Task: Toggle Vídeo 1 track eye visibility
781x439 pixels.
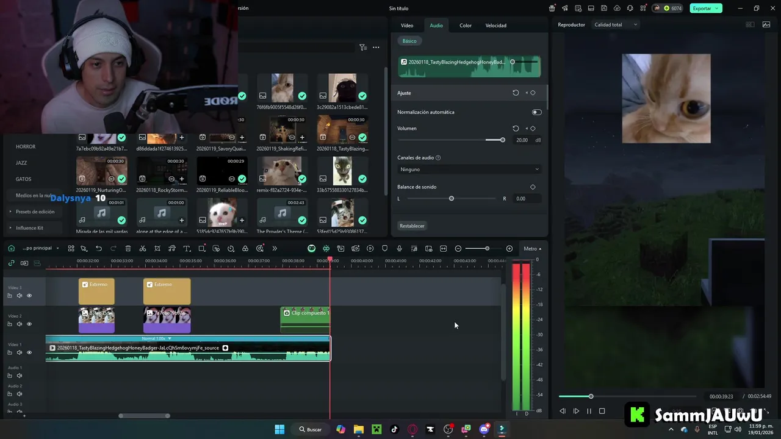Action: point(29,352)
